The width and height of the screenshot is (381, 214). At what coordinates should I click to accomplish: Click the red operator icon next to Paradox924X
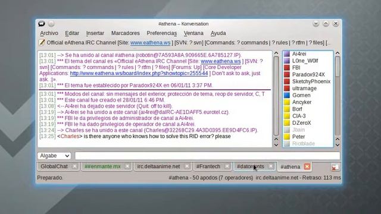point(287,74)
